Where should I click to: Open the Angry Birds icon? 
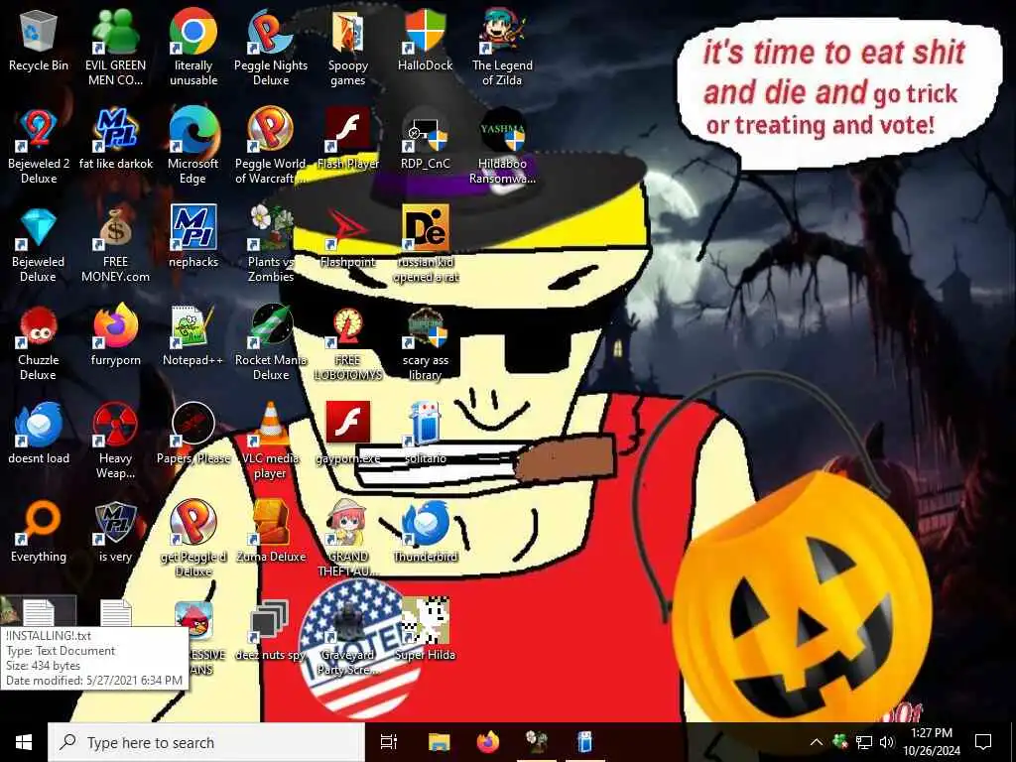tap(193, 621)
